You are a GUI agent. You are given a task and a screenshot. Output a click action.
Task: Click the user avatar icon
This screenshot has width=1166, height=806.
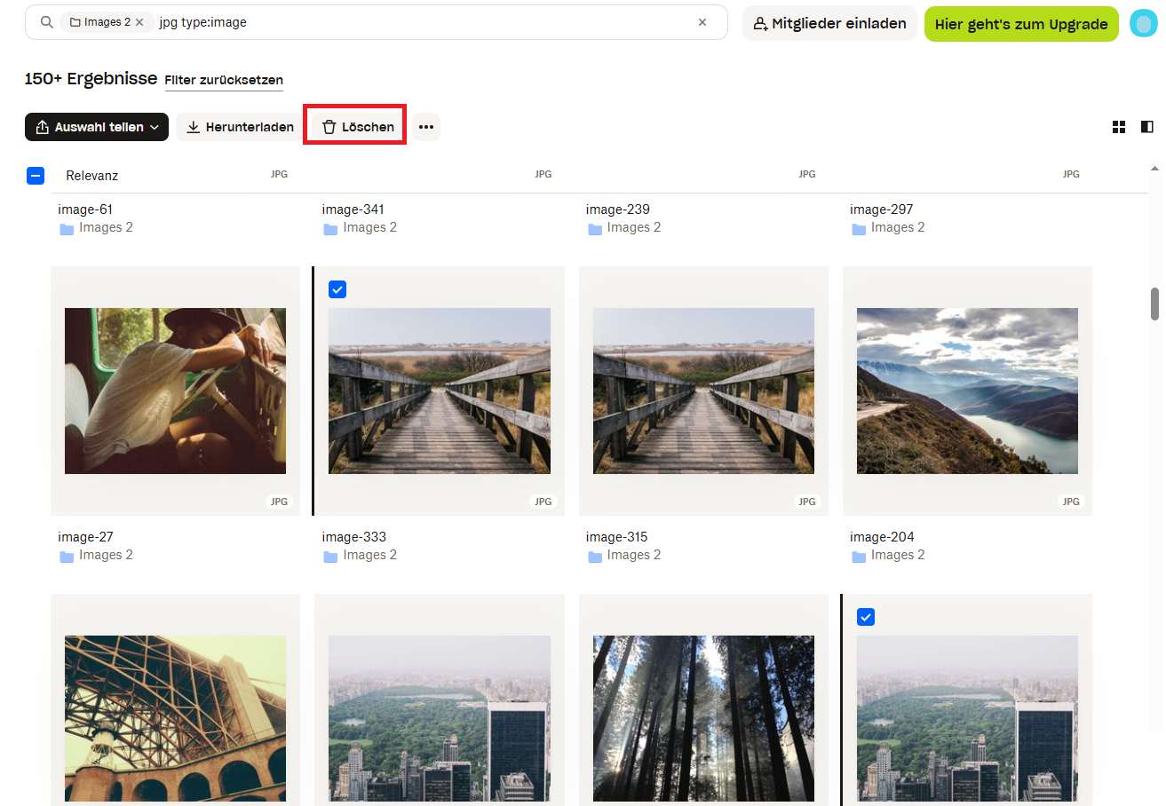pos(1143,23)
